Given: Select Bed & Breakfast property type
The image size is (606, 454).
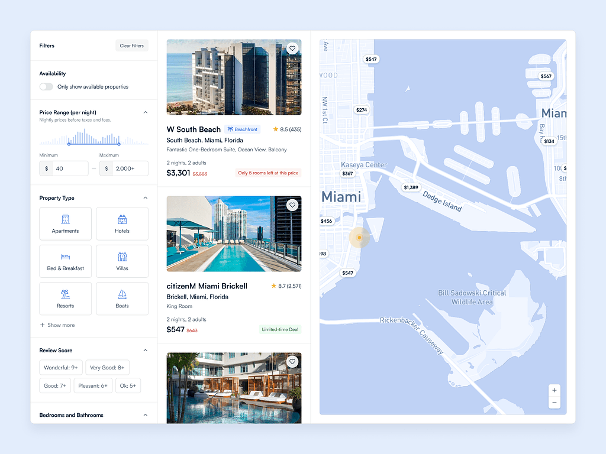Looking at the screenshot, I should pos(65,261).
